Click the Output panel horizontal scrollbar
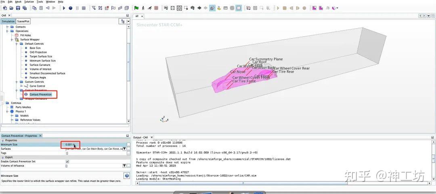 243,183
